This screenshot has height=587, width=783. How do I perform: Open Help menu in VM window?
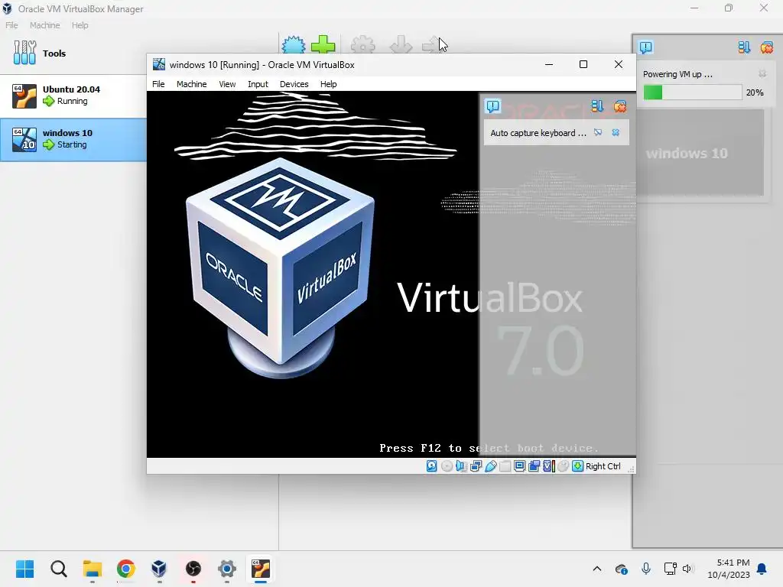tap(329, 84)
